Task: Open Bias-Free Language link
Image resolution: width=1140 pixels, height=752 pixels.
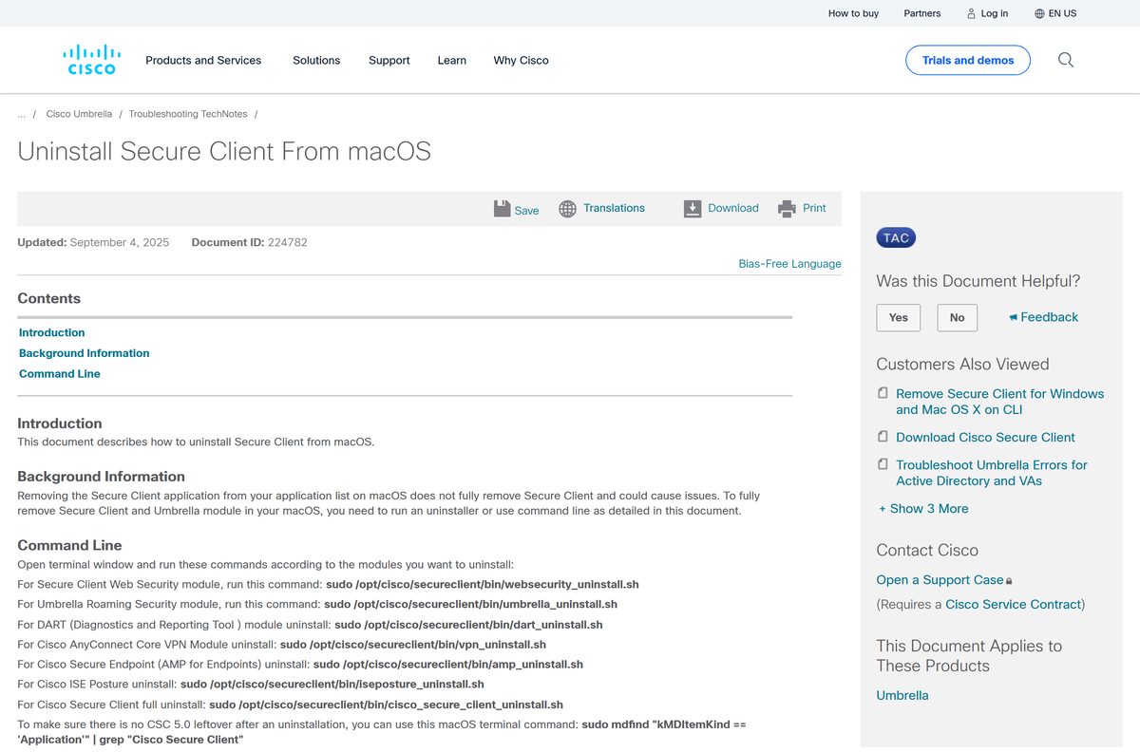Action: pos(790,264)
